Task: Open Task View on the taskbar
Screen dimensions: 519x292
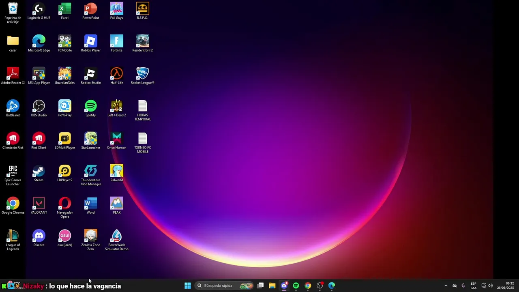Action: (x=261, y=286)
